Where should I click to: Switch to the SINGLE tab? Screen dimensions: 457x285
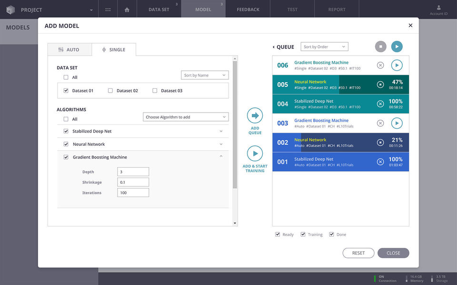(x=114, y=49)
